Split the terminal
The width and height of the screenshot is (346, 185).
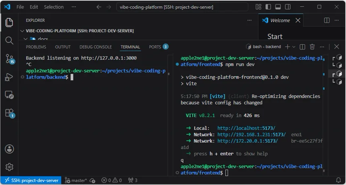[302, 47]
